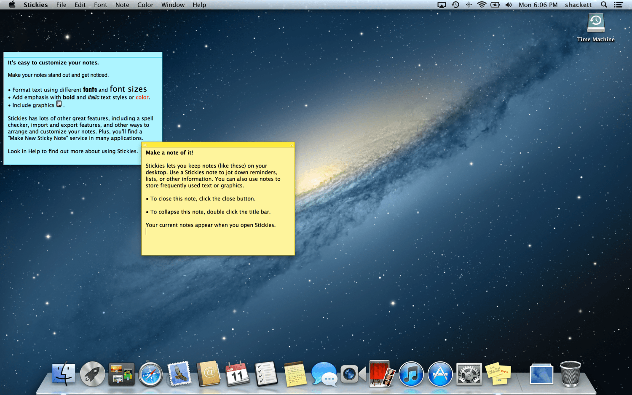Open the Messages app in Dock

324,374
